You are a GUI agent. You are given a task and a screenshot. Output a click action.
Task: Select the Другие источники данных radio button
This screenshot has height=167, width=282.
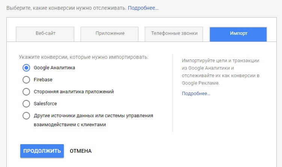pos(26,116)
